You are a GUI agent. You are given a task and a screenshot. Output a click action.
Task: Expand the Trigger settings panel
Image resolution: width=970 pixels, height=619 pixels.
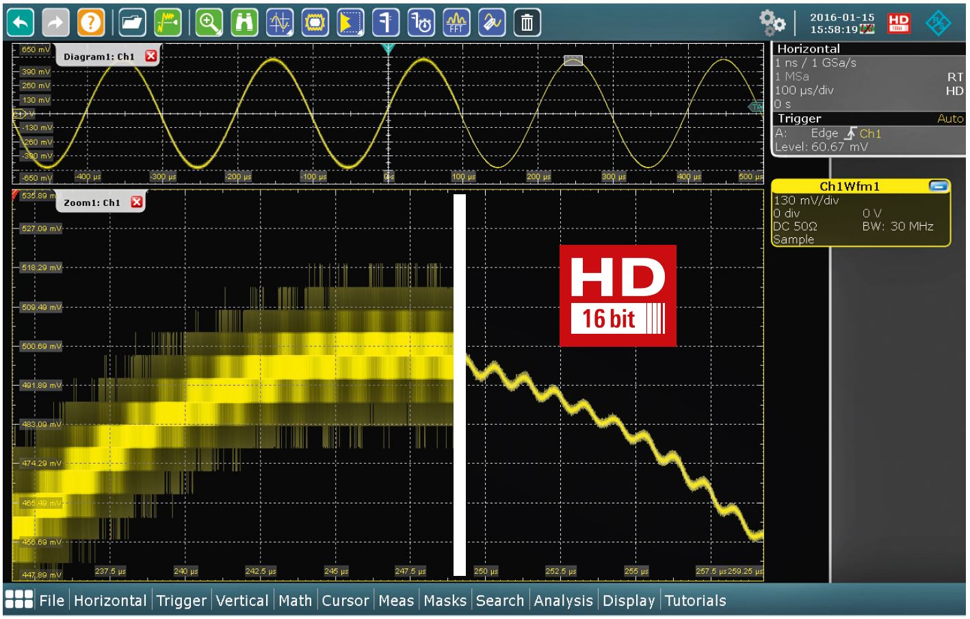coord(800,118)
